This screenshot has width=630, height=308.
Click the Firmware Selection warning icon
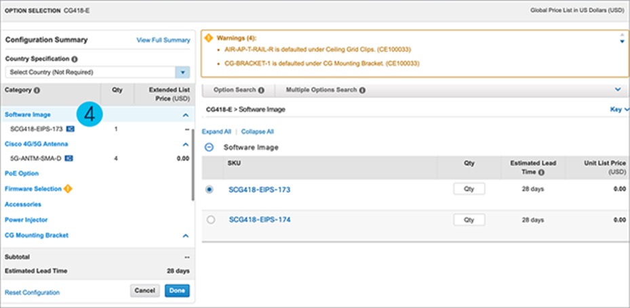pyautogui.click(x=68, y=188)
